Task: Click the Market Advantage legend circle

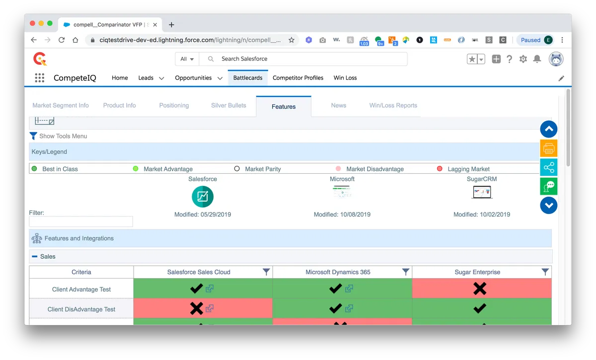Action: coord(136,169)
